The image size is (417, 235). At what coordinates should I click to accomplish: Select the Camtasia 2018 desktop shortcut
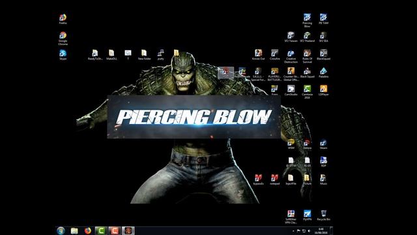tap(307, 92)
